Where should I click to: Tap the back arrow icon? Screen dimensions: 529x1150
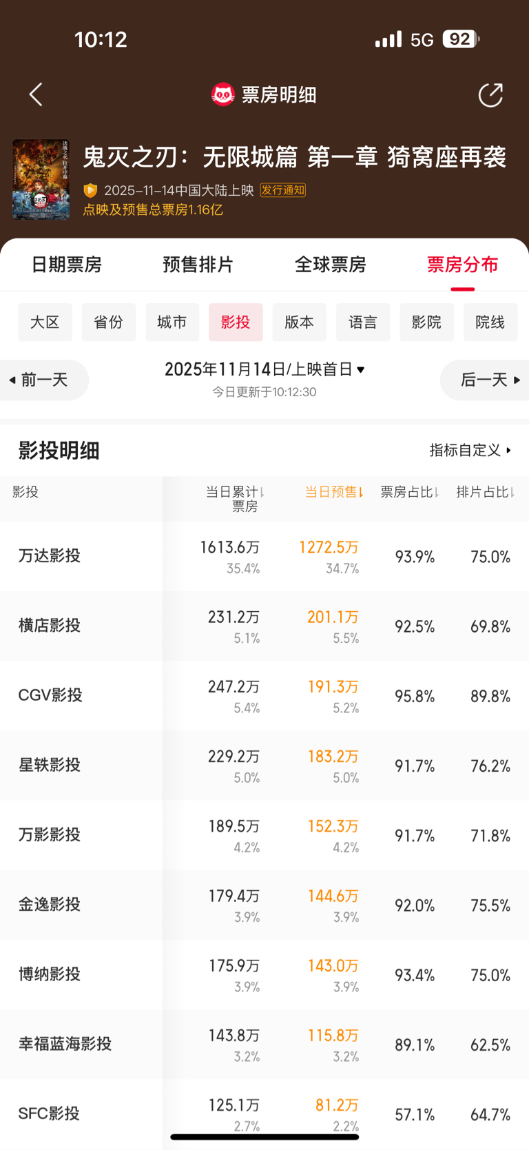(x=37, y=94)
